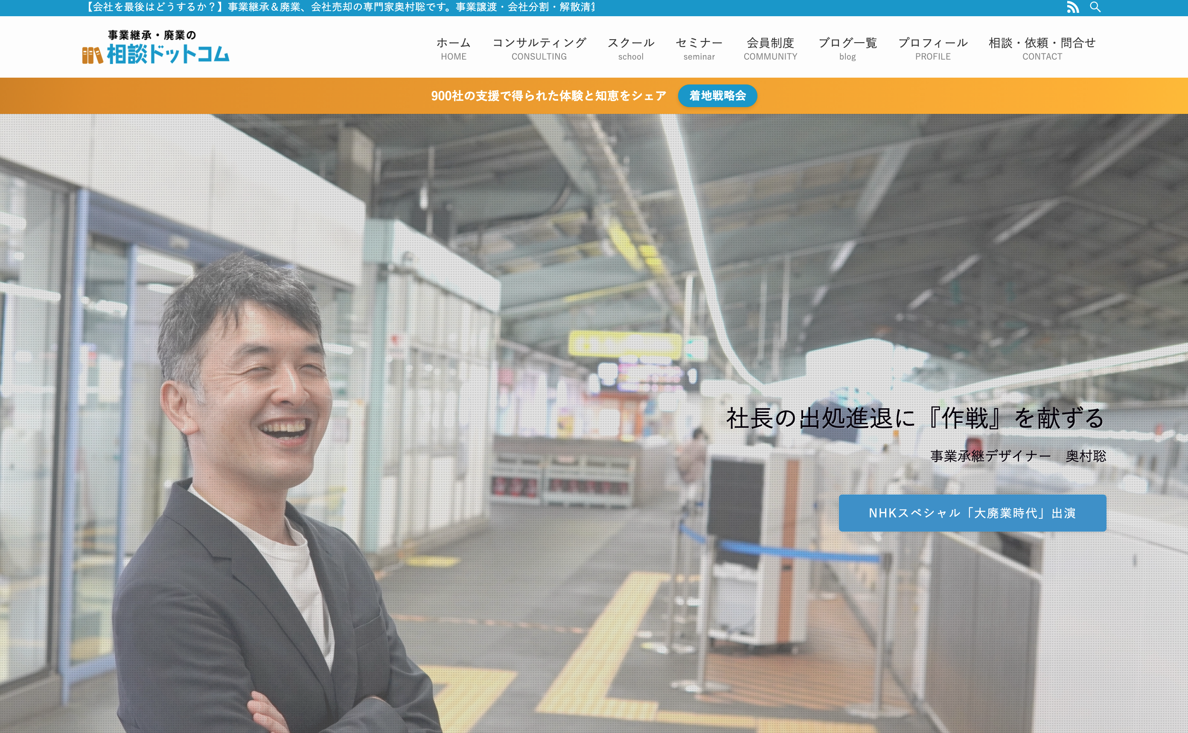
Task: Open the ホーム HOME menu item
Action: 453,49
